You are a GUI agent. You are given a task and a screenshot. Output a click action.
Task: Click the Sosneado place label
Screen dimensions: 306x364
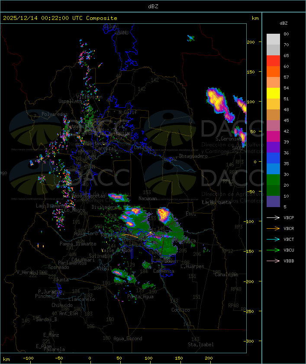tap(58, 267)
